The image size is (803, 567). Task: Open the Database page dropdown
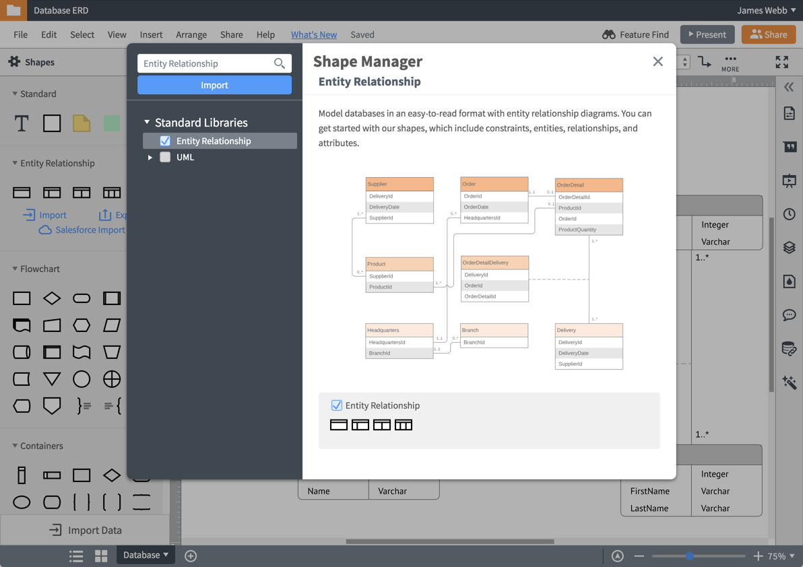coord(146,556)
